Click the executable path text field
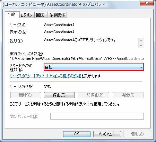This screenshot has height=142, width=156. (x=77, y=59)
